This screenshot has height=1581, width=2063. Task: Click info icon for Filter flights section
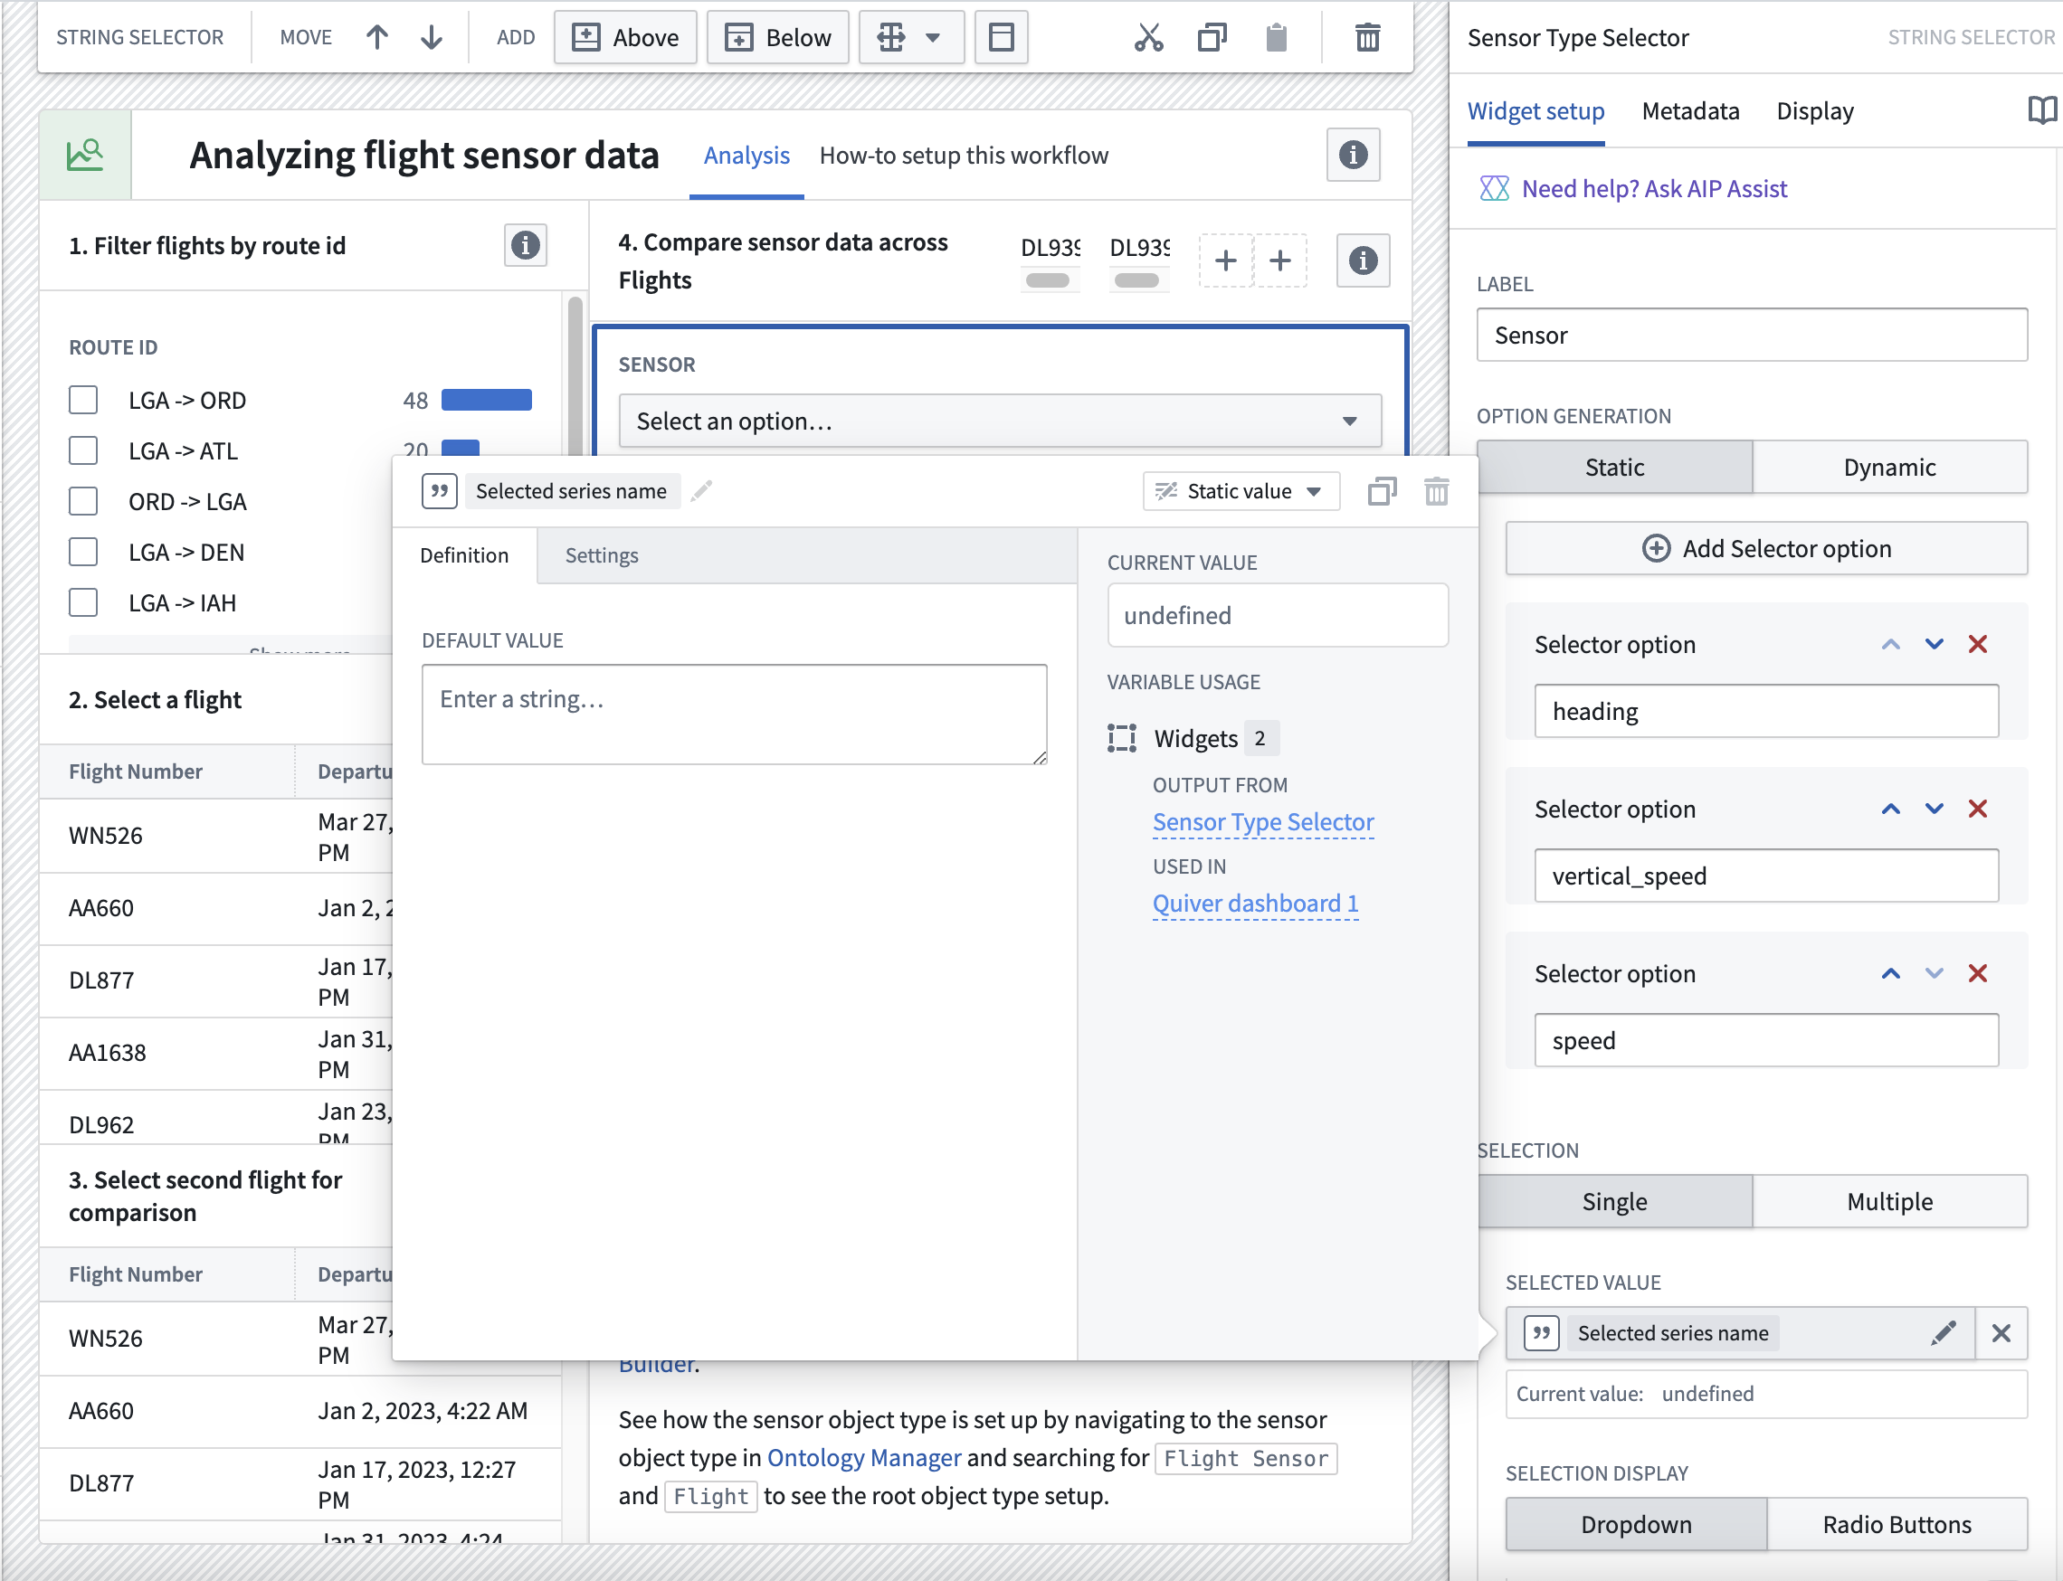(526, 246)
